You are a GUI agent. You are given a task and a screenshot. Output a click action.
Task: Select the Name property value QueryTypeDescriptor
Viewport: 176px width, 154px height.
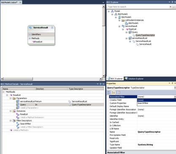tap(149, 132)
